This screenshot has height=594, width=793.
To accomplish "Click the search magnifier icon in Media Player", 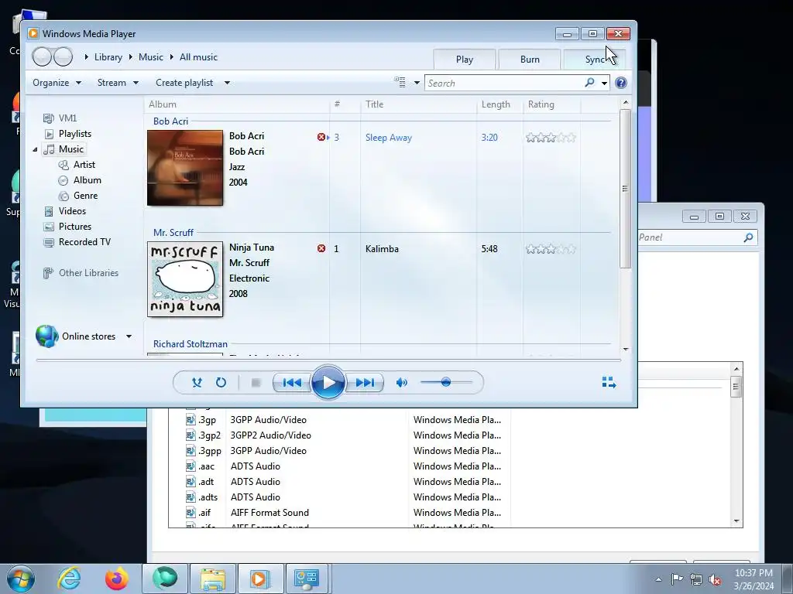I will click(589, 82).
